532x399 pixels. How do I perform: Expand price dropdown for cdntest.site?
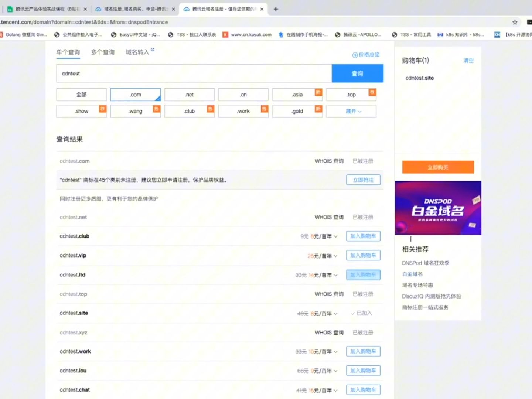coord(335,314)
